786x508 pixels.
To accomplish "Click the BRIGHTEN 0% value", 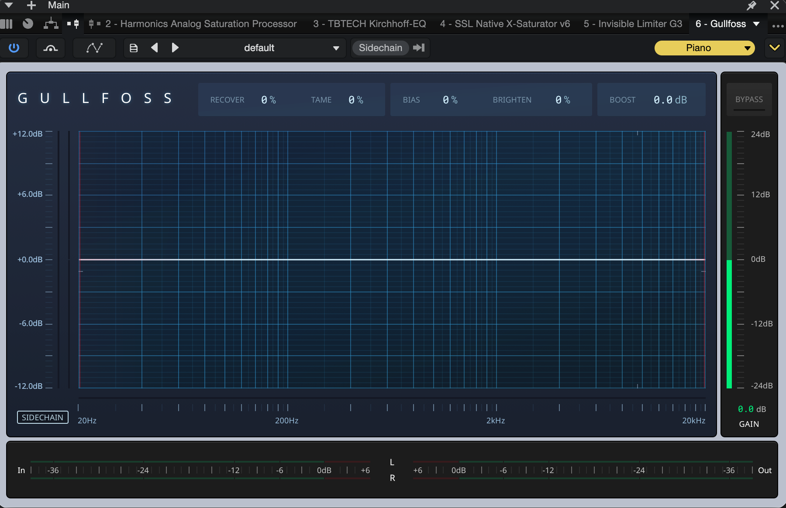I will 563,100.
